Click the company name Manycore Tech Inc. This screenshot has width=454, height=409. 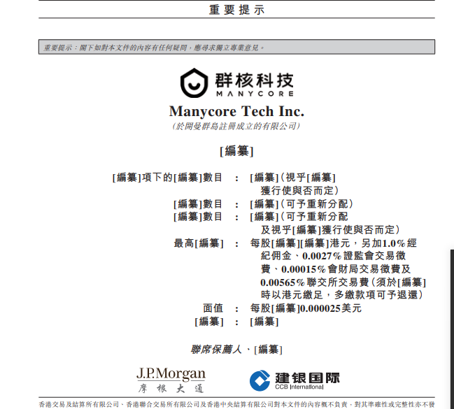point(236,111)
